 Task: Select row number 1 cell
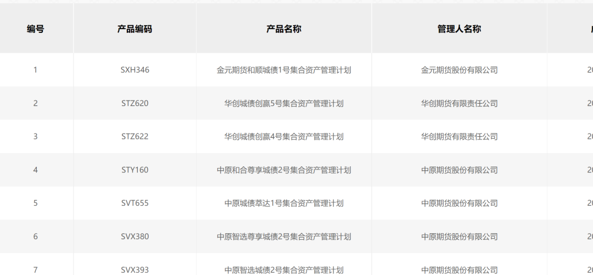(x=36, y=70)
